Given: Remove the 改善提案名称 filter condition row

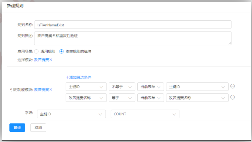Looking at the screenshot, I should [x=232, y=97].
